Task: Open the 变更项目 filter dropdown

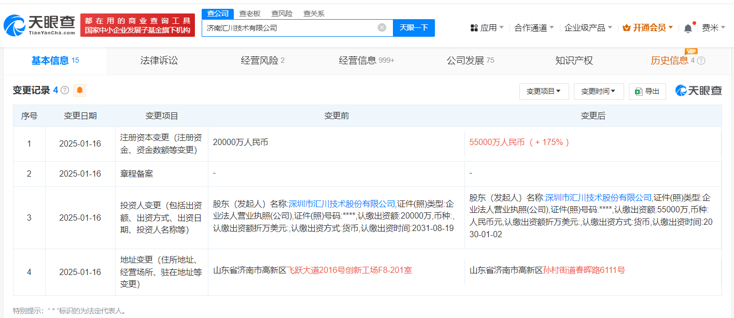Action: (x=544, y=91)
